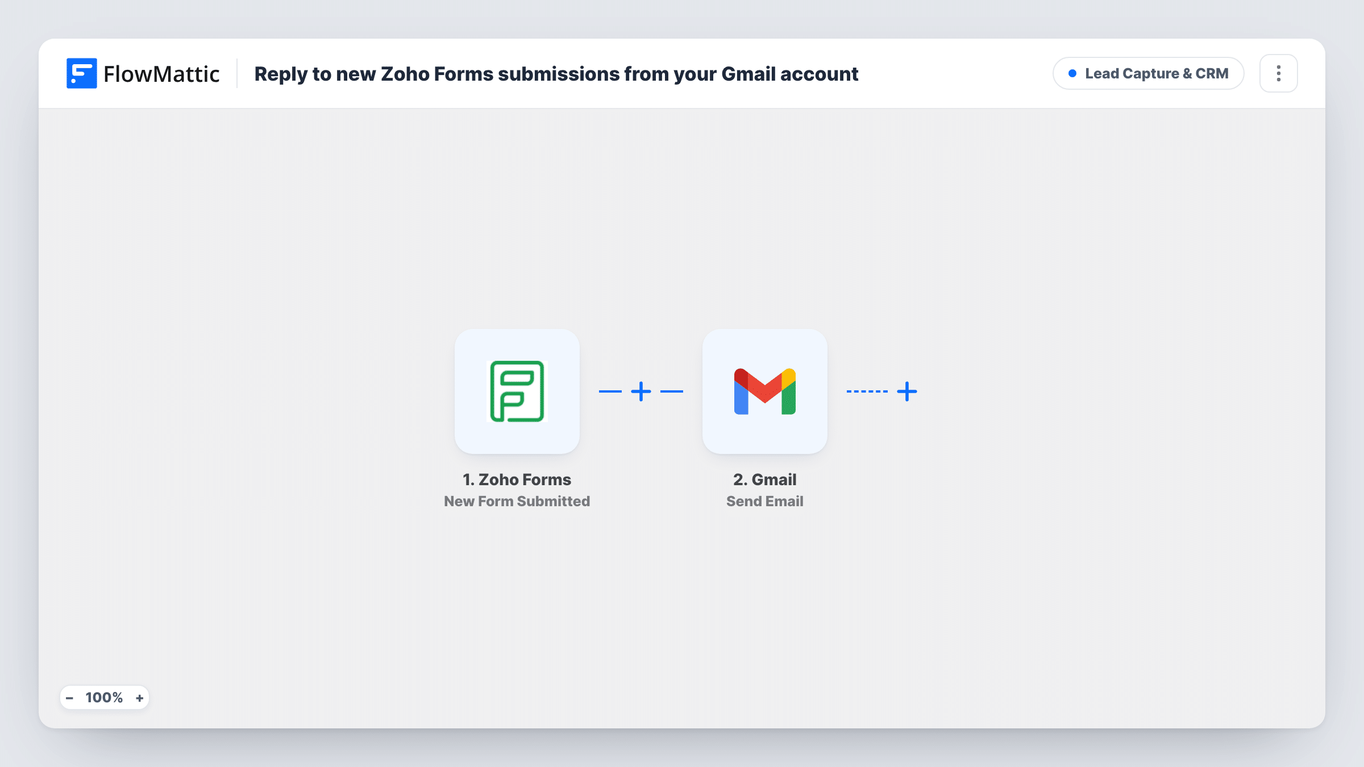Click the "2. Gmail" label

tap(765, 480)
